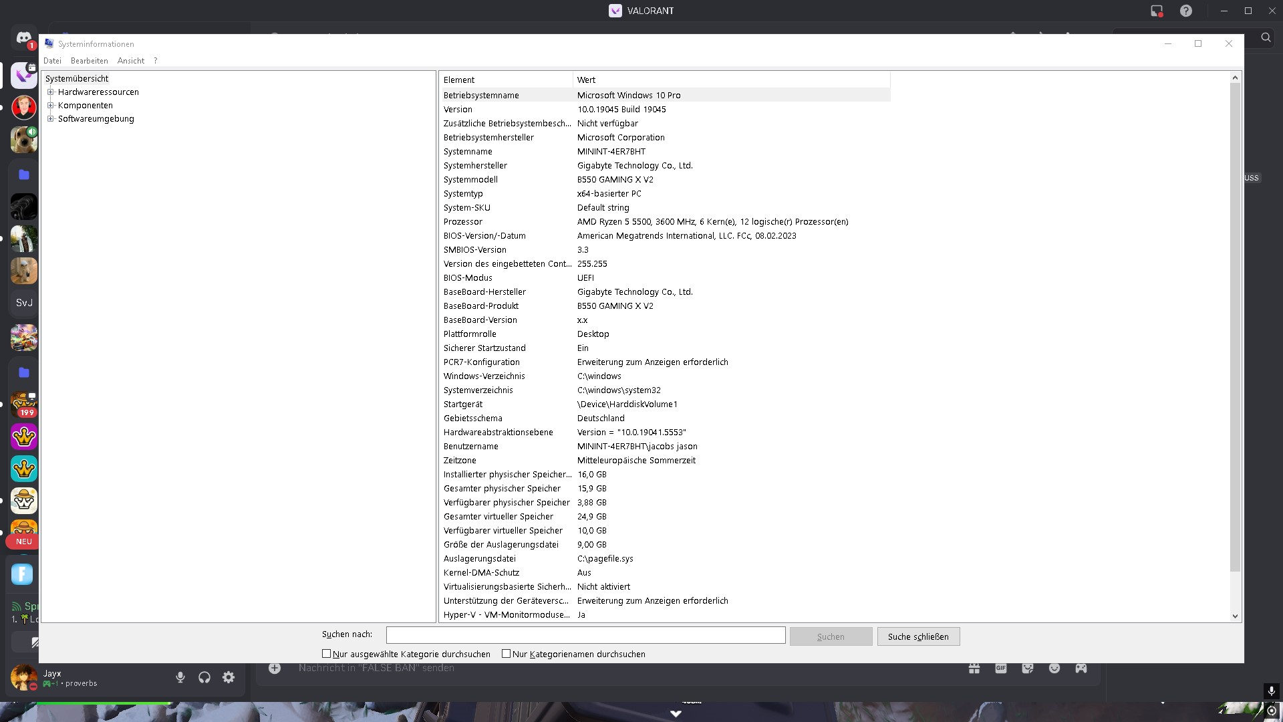Click the Systeminformationen window title bar icon

click(x=49, y=43)
